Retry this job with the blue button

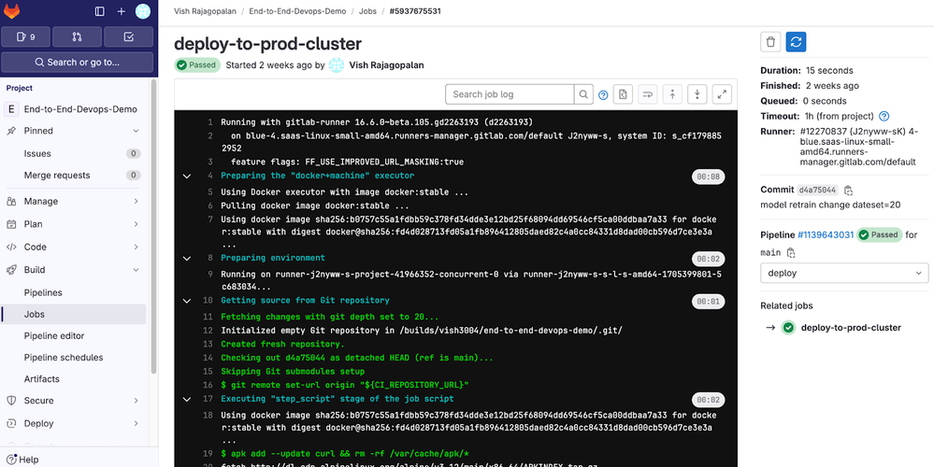[796, 42]
